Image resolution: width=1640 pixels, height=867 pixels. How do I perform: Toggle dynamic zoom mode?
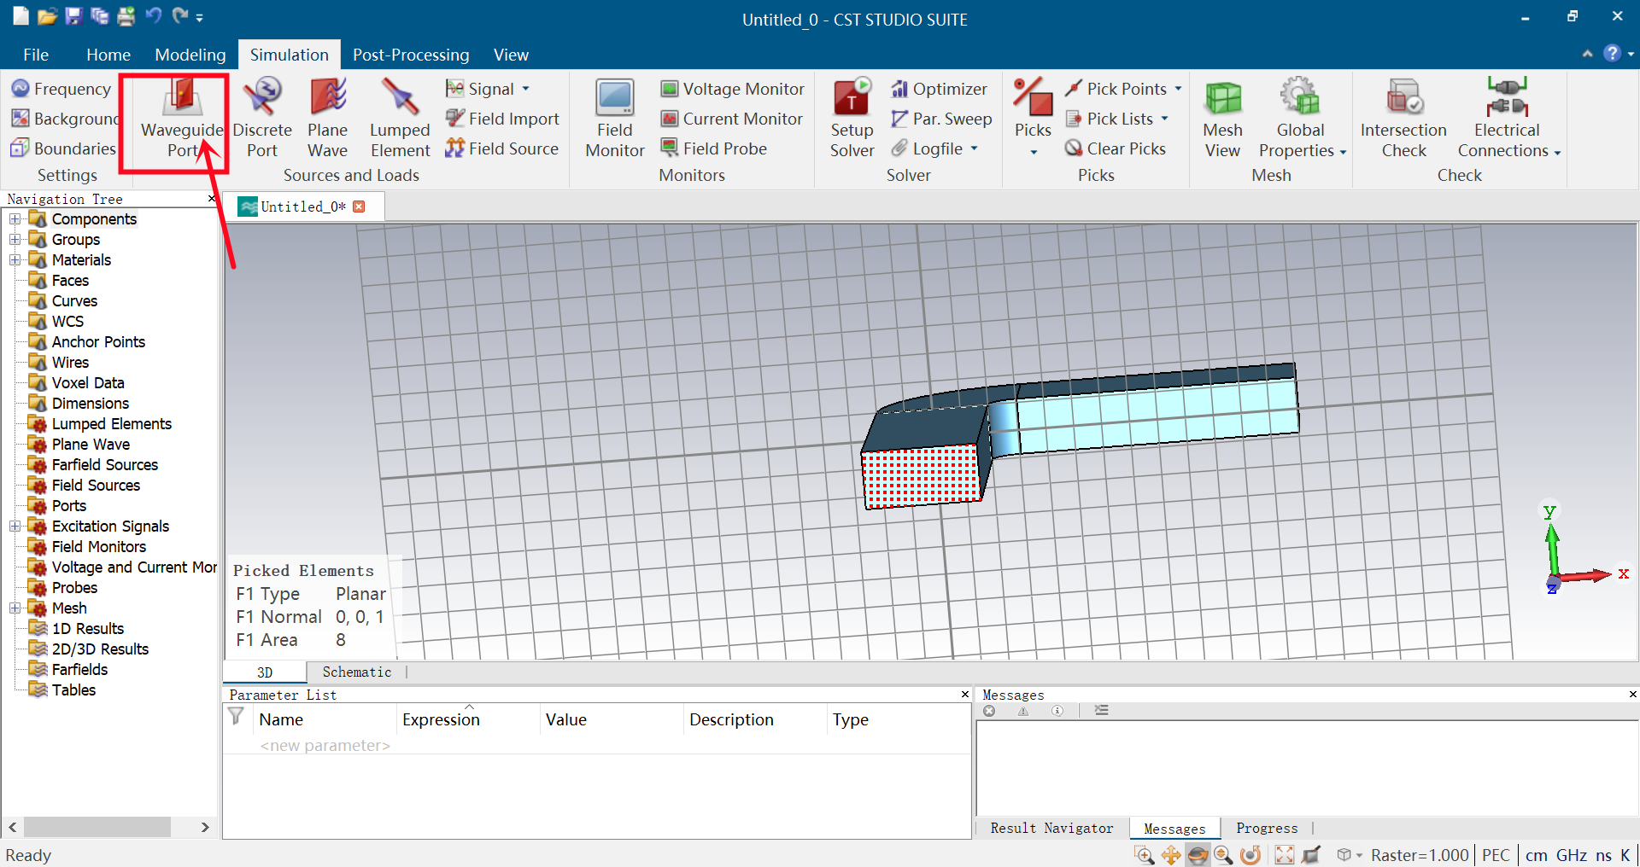(1223, 855)
